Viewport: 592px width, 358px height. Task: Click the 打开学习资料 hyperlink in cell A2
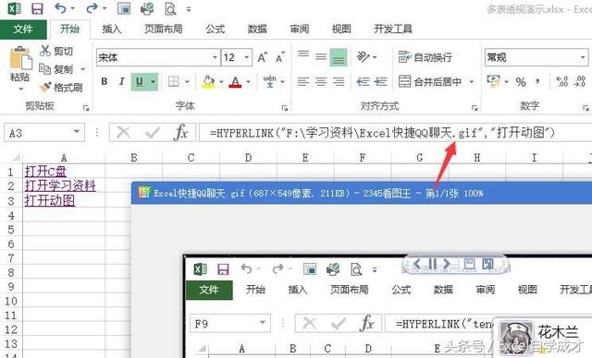tap(60, 186)
